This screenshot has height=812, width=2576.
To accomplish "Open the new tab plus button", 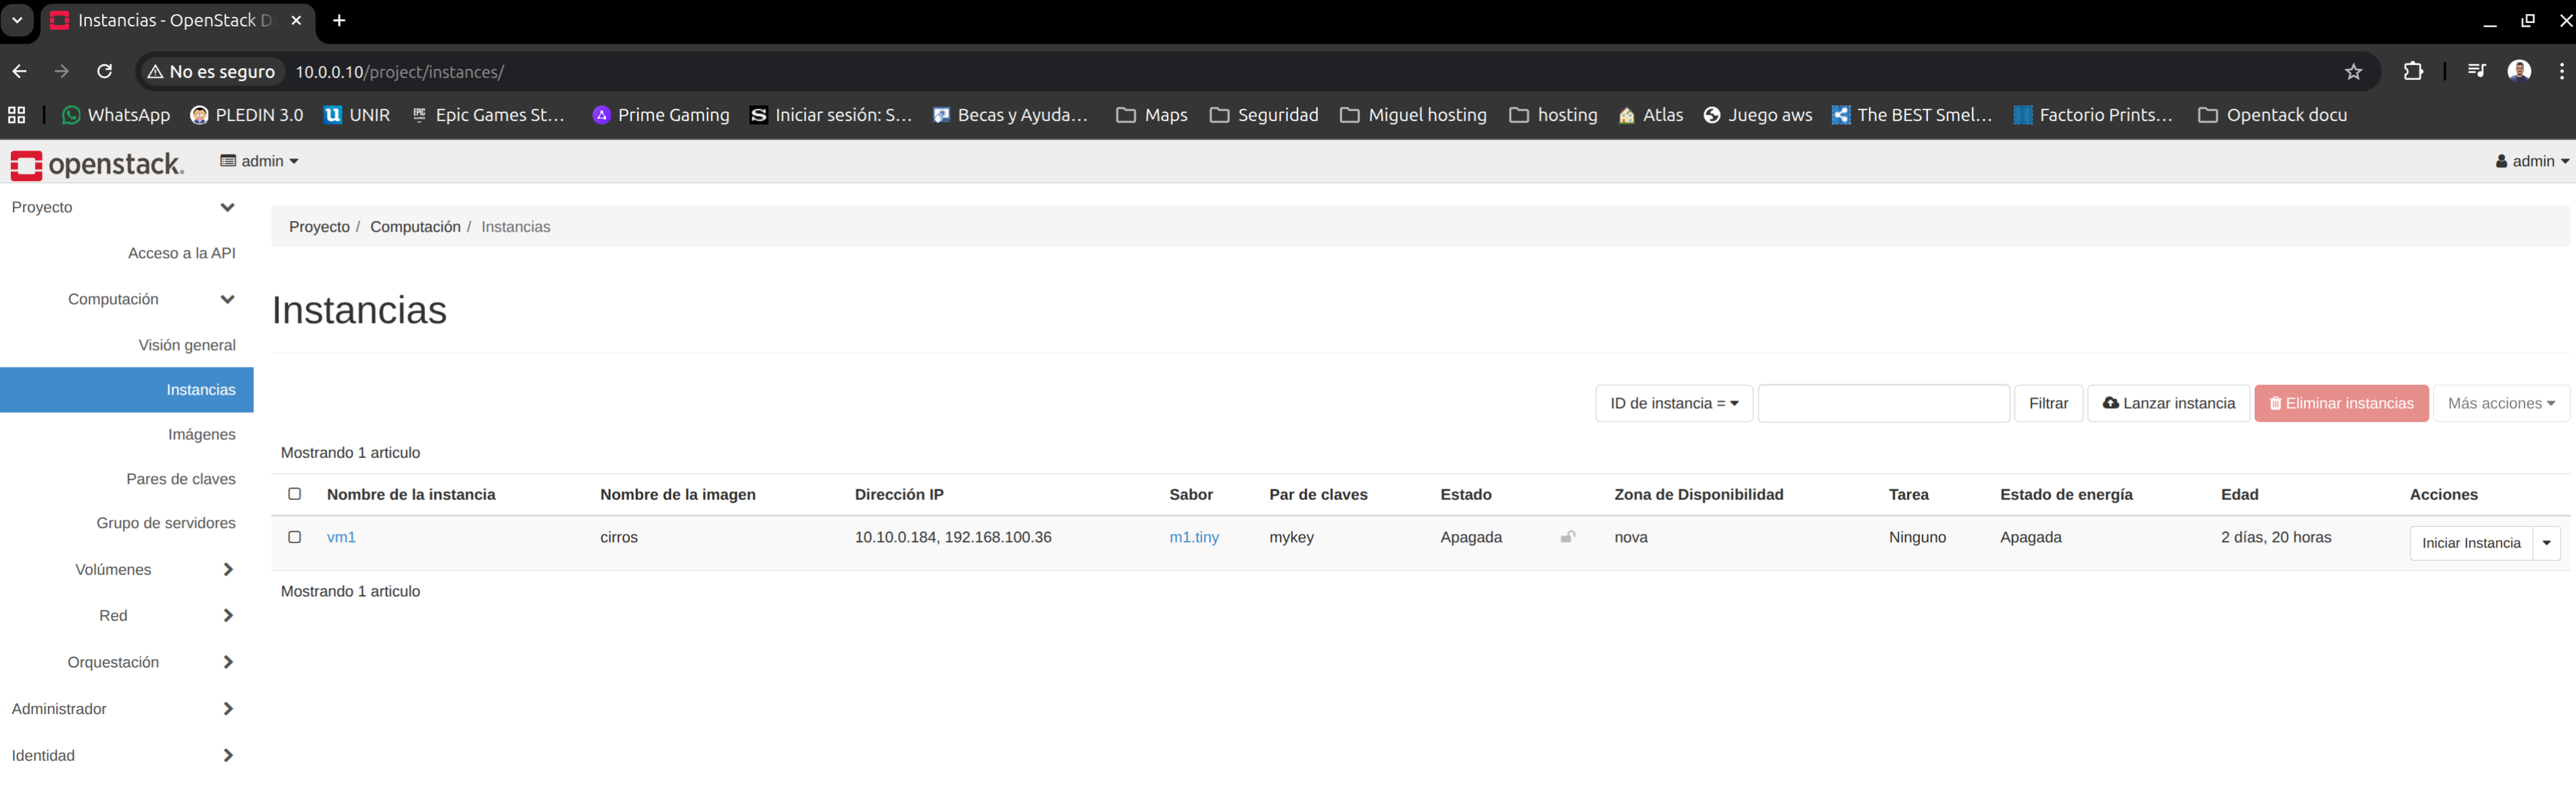I will click(339, 20).
